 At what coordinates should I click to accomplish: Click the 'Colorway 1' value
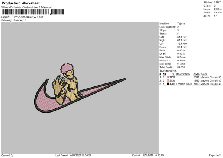19,20
